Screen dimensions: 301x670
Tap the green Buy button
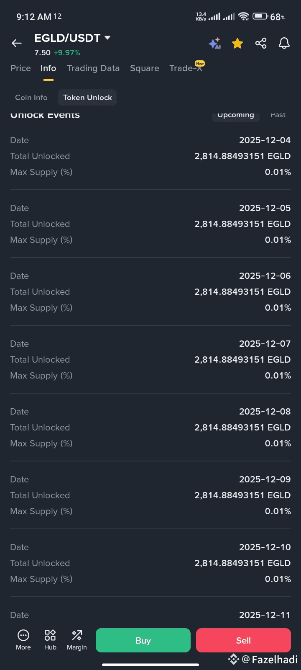pyautogui.click(x=143, y=640)
